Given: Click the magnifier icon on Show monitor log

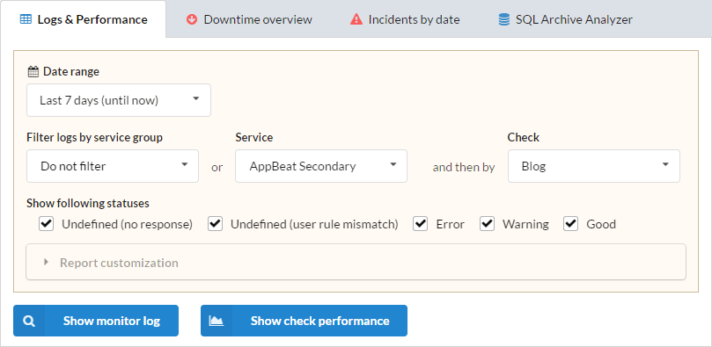Looking at the screenshot, I should 29,321.
